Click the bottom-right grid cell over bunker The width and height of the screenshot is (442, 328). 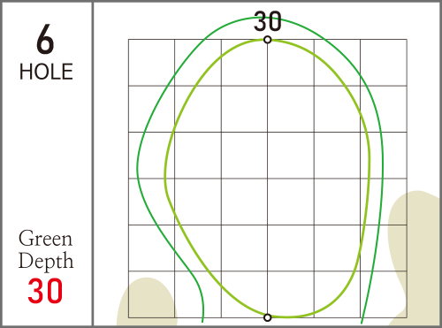coord(384,294)
